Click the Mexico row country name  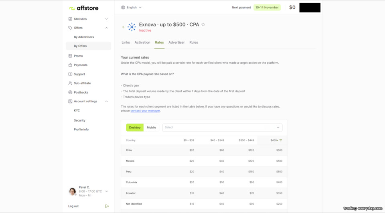point(130,161)
